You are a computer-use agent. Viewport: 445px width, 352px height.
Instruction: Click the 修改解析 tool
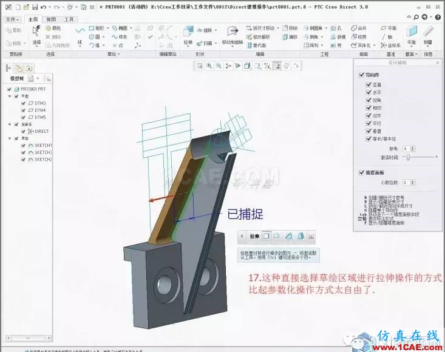258,37
